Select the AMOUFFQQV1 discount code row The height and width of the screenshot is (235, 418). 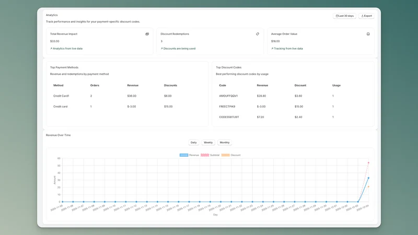pyautogui.click(x=293, y=96)
